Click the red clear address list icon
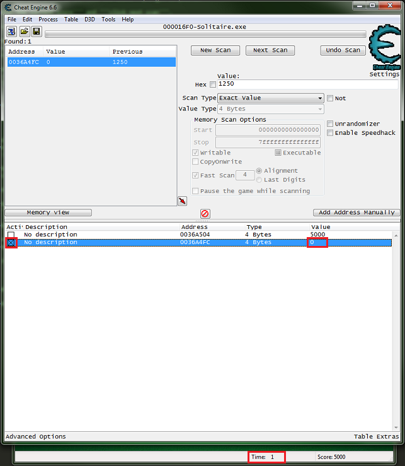 [x=205, y=214]
